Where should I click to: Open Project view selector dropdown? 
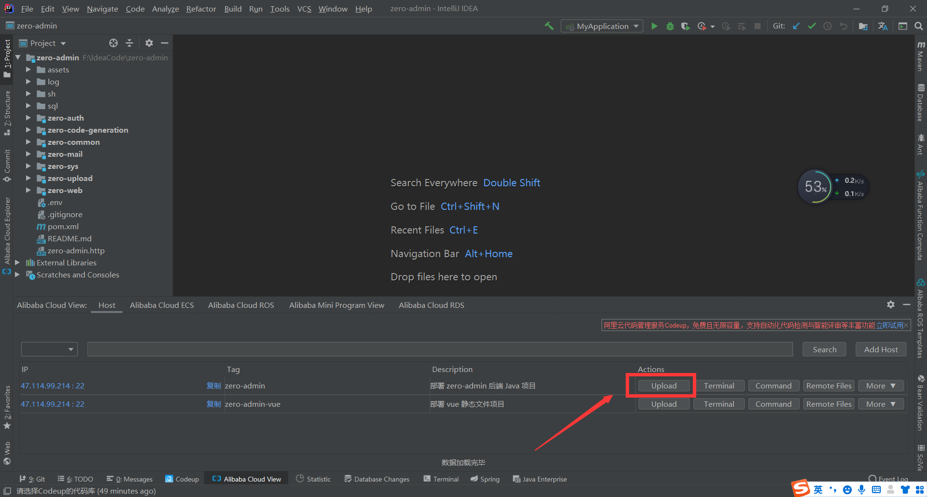(x=42, y=43)
